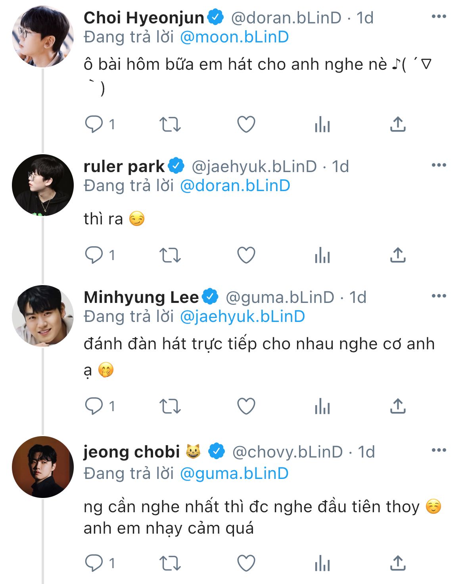Open more options for jeong chobi's tweet
This screenshot has height=584, width=464.
[439, 450]
